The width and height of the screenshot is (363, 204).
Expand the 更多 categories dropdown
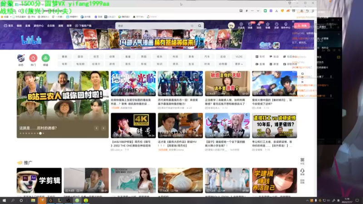tap(239, 64)
